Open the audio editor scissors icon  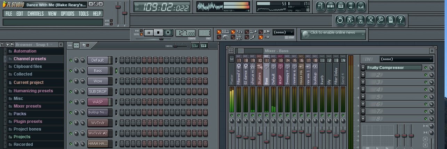coord(370,20)
